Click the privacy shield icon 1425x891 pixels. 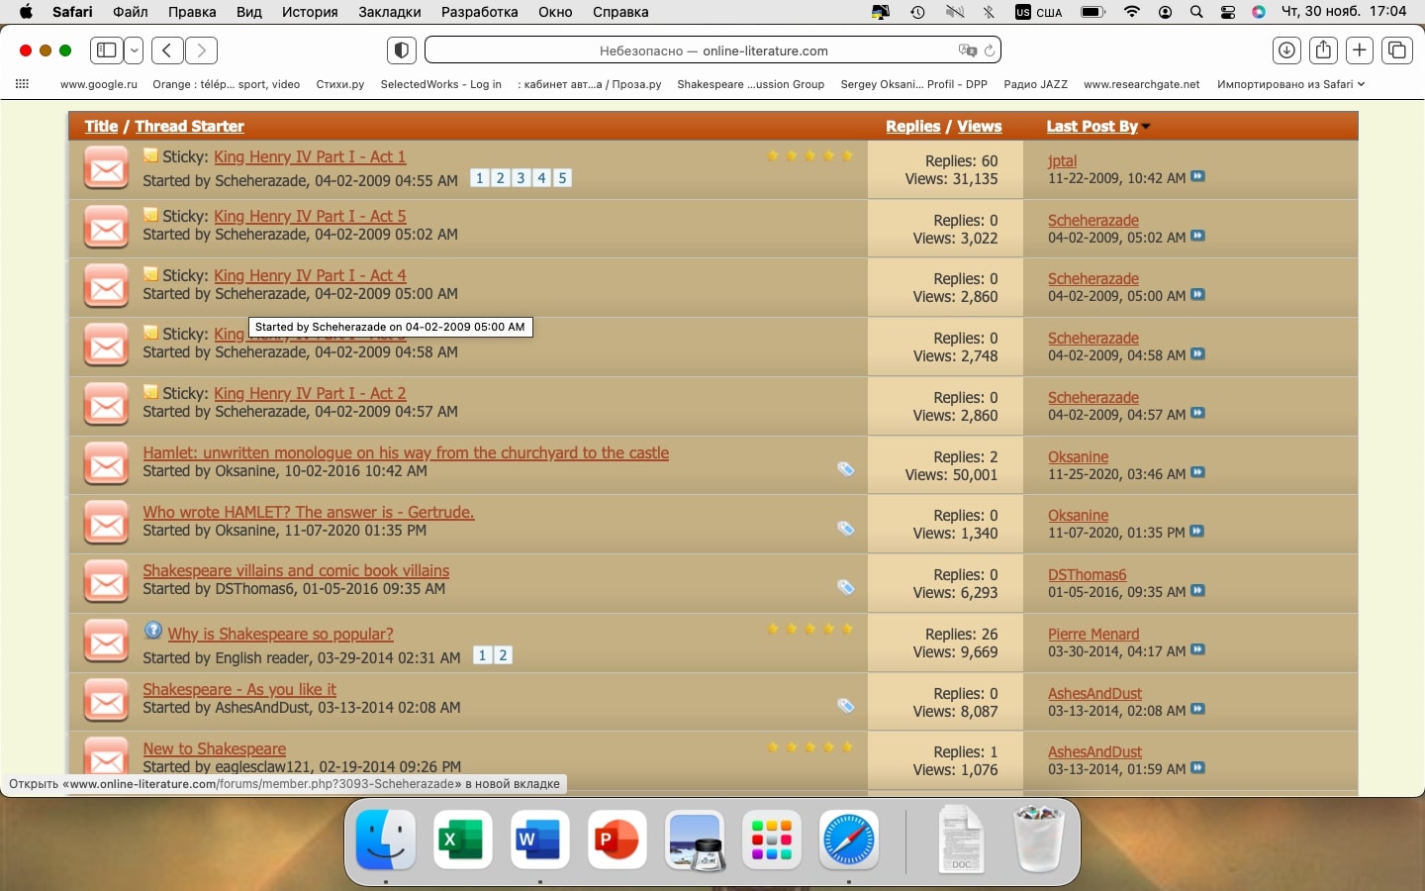pos(402,50)
